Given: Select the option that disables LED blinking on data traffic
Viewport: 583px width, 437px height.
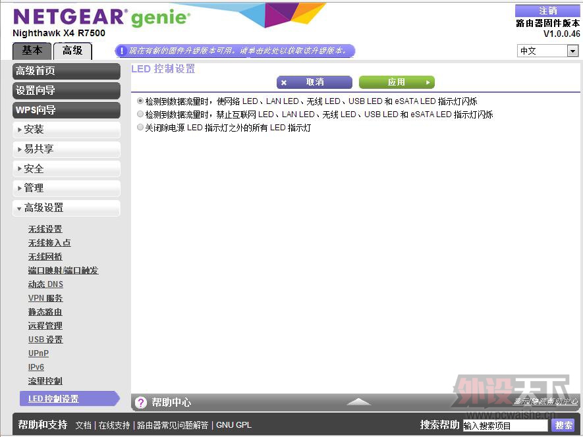Looking at the screenshot, I should (140, 114).
